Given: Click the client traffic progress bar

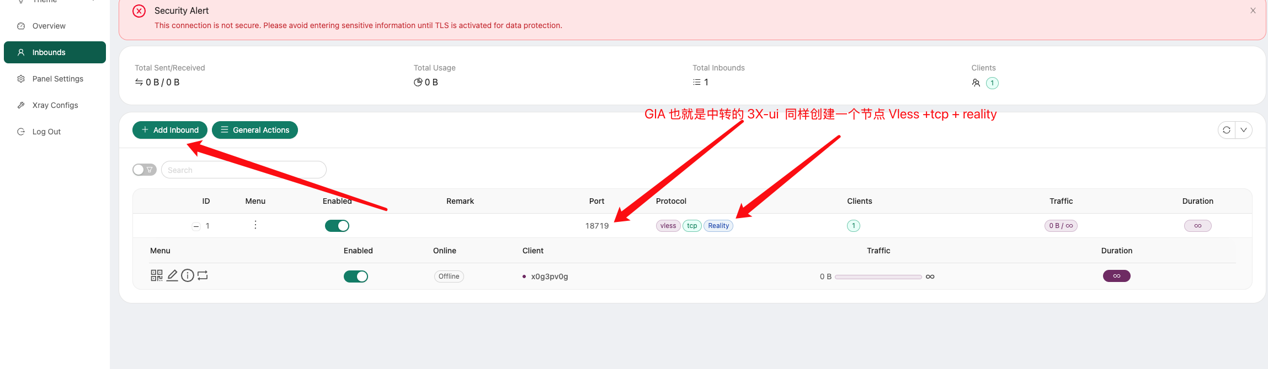Looking at the screenshot, I should pyautogui.click(x=878, y=276).
